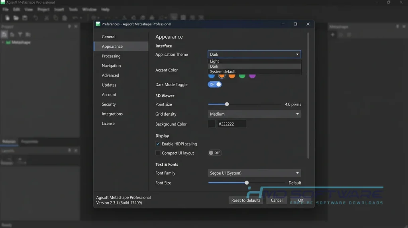
Task: Choose Light theme option from list
Action: (x=254, y=61)
